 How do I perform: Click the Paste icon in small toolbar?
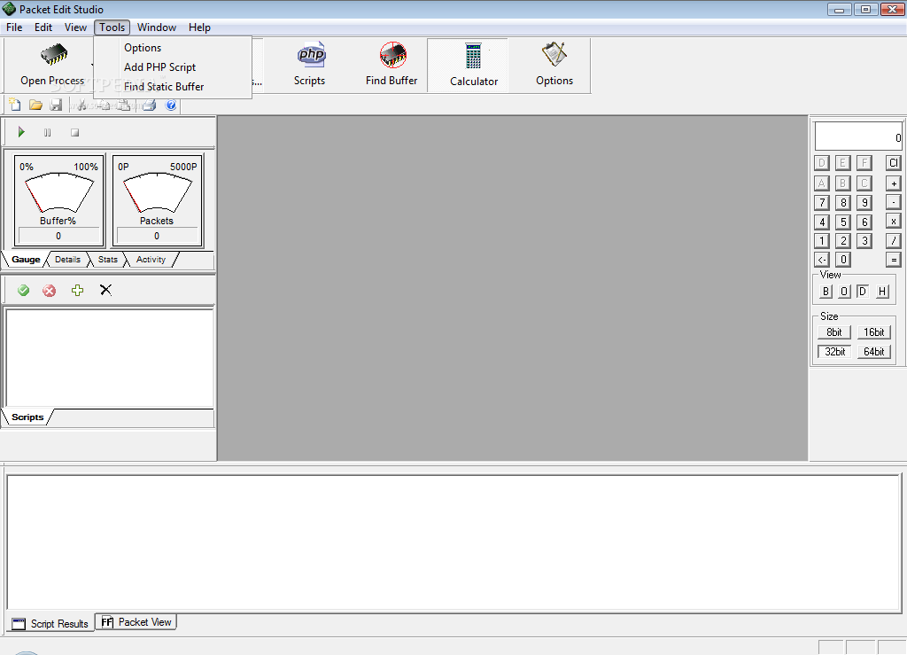[x=124, y=105]
